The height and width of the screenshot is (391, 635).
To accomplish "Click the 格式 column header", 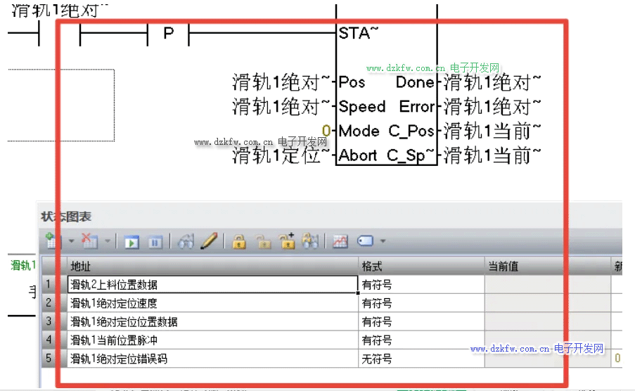I will [x=421, y=267].
